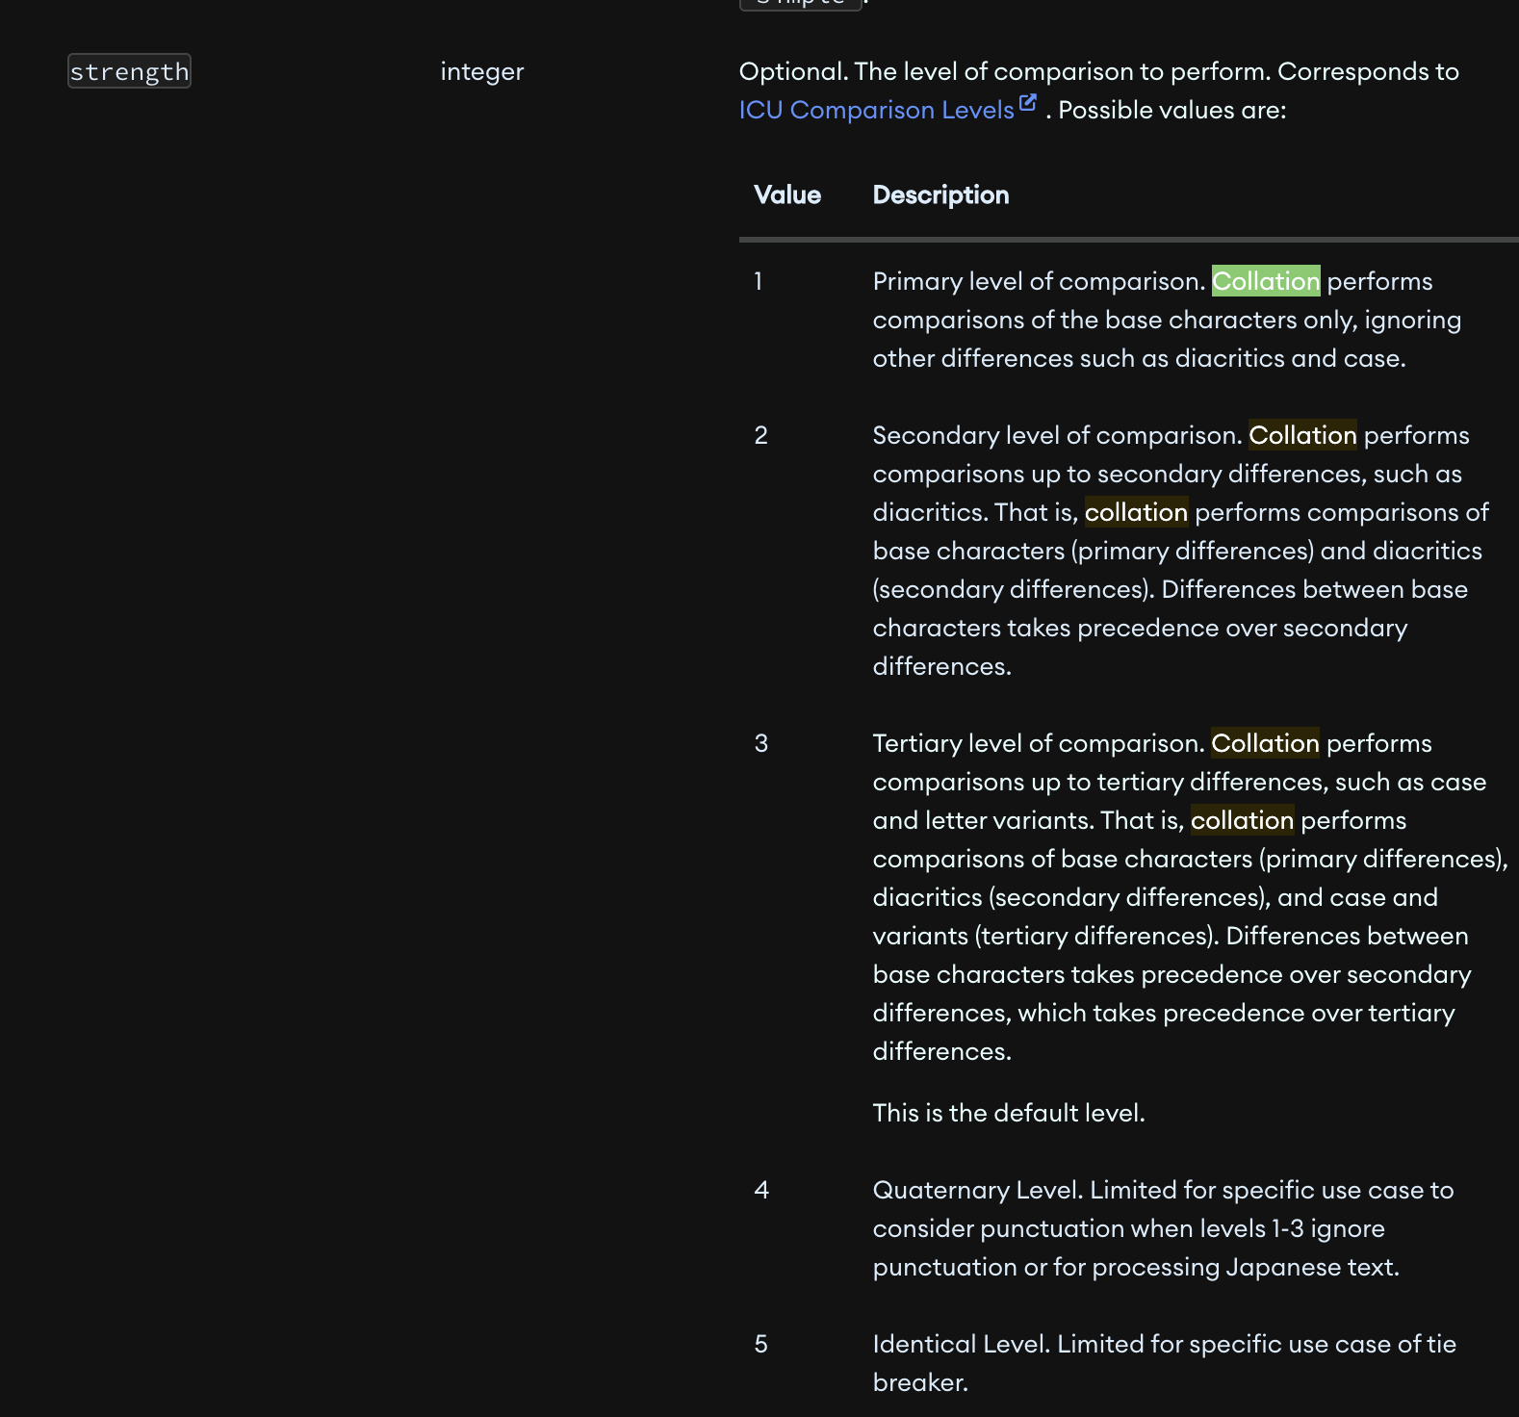Click the Value column header
The height and width of the screenshot is (1417, 1519).
click(786, 194)
